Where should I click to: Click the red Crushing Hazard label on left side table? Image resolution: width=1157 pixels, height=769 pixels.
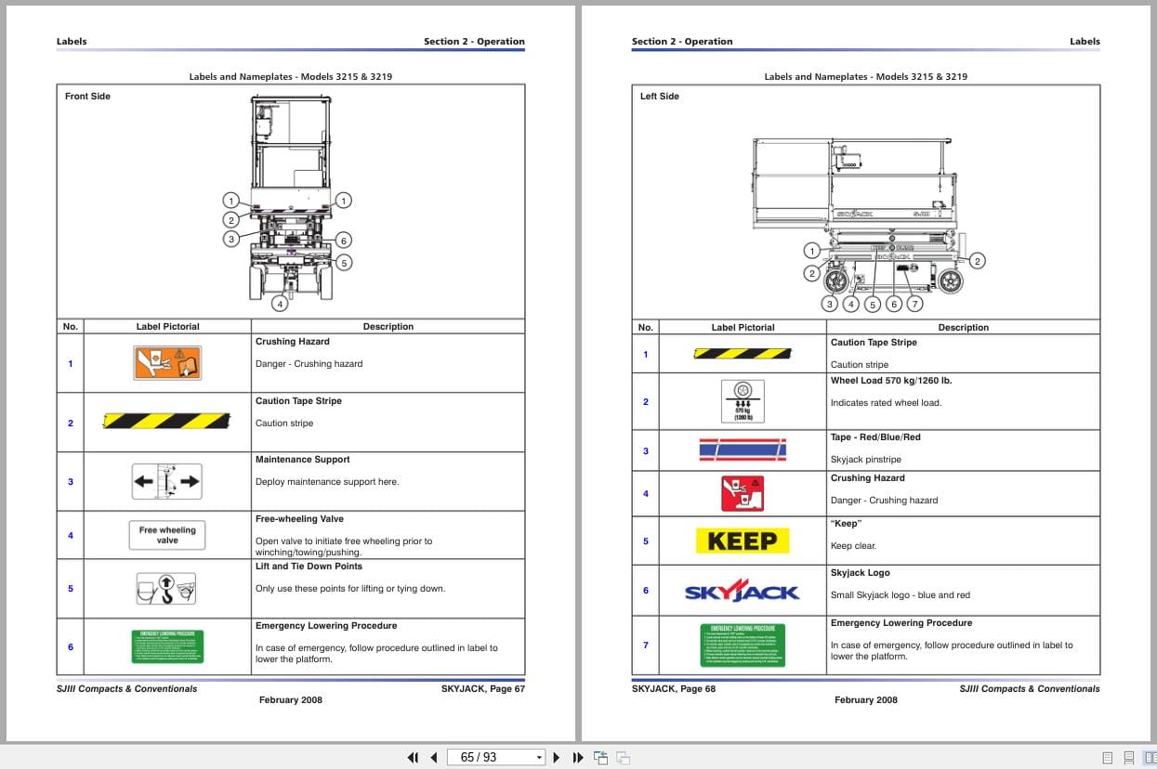click(x=742, y=493)
